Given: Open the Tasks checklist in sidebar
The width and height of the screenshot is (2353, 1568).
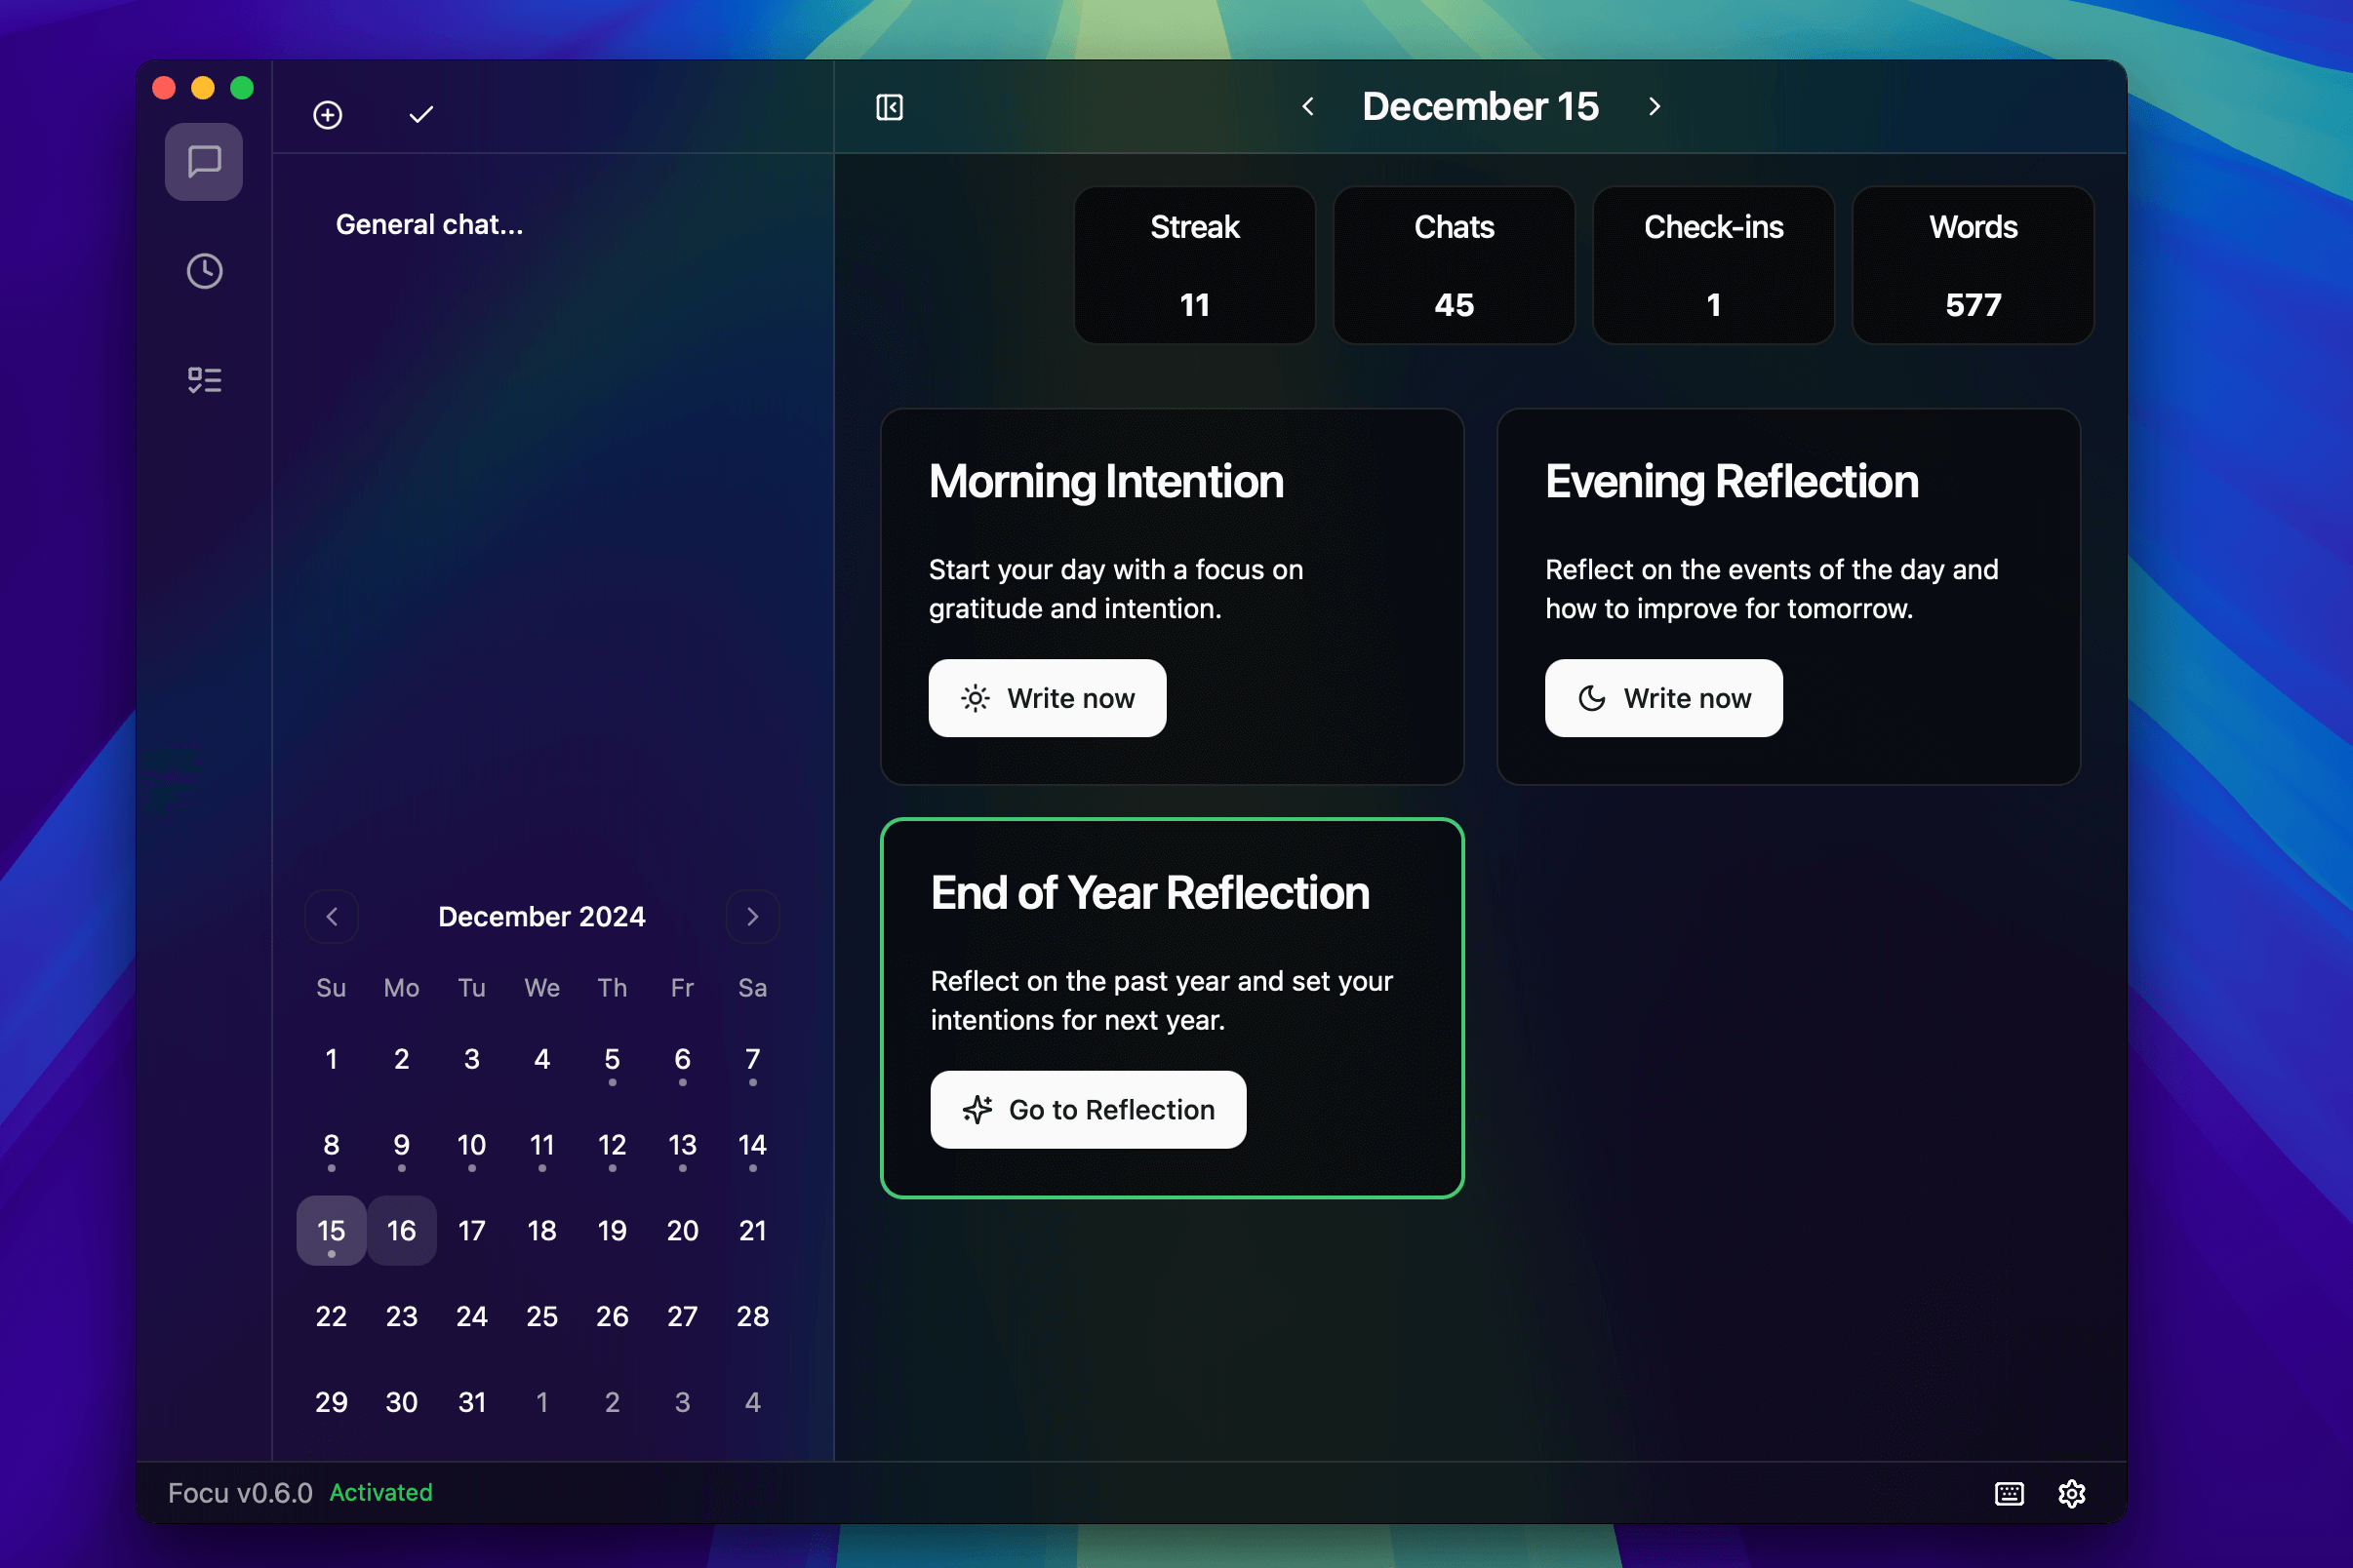Looking at the screenshot, I should [203, 379].
